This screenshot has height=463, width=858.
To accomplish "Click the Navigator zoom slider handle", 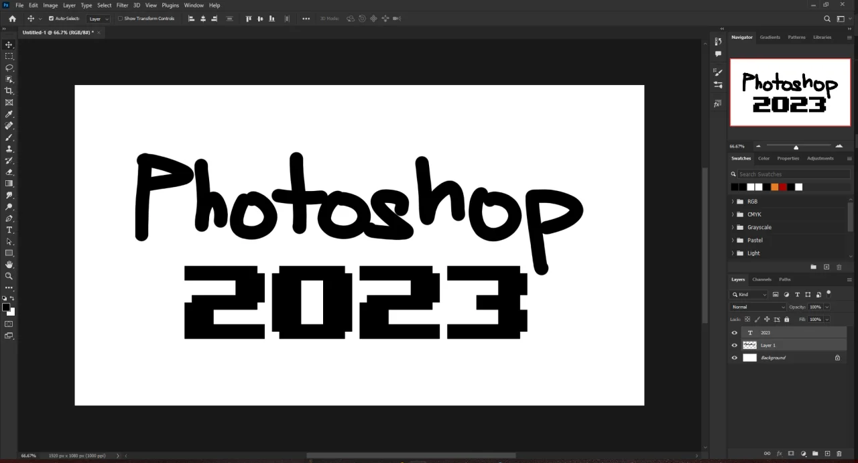I will point(796,147).
